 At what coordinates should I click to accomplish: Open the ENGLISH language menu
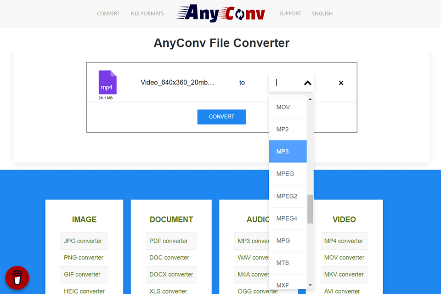(x=322, y=13)
